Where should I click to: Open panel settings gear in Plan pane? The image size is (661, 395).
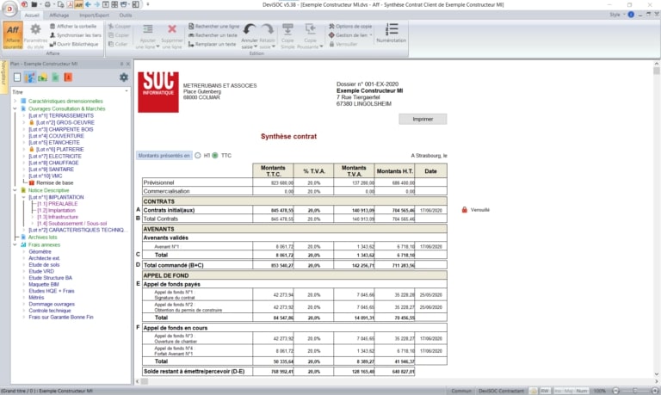(123, 77)
